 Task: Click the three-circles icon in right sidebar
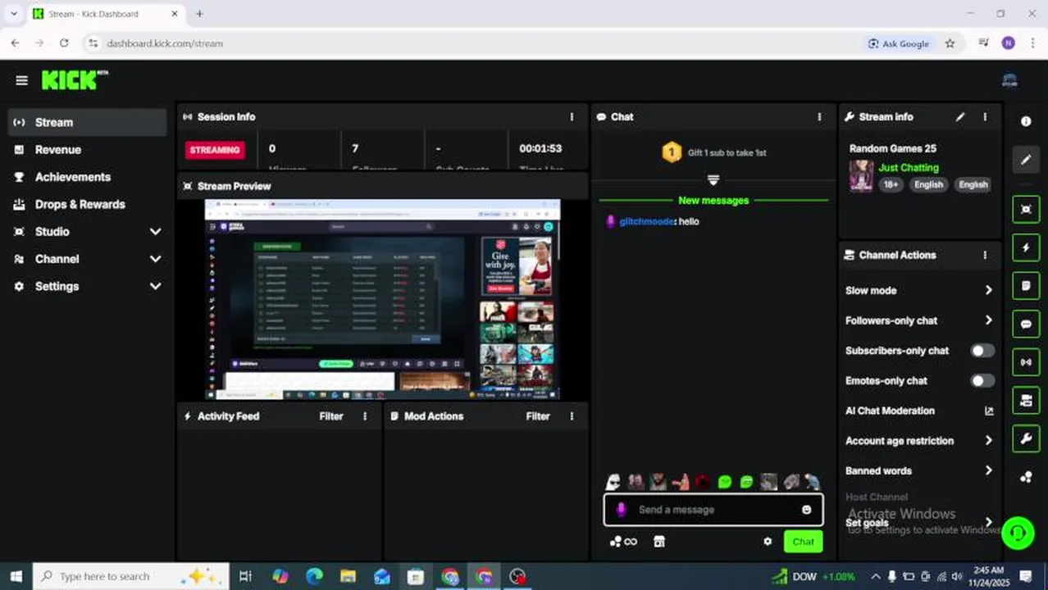[1026, 477]
